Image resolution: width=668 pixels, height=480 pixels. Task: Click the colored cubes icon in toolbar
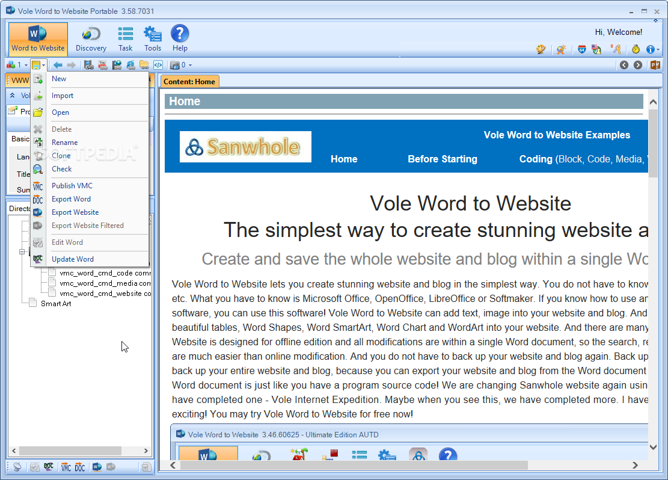point(11,65)
